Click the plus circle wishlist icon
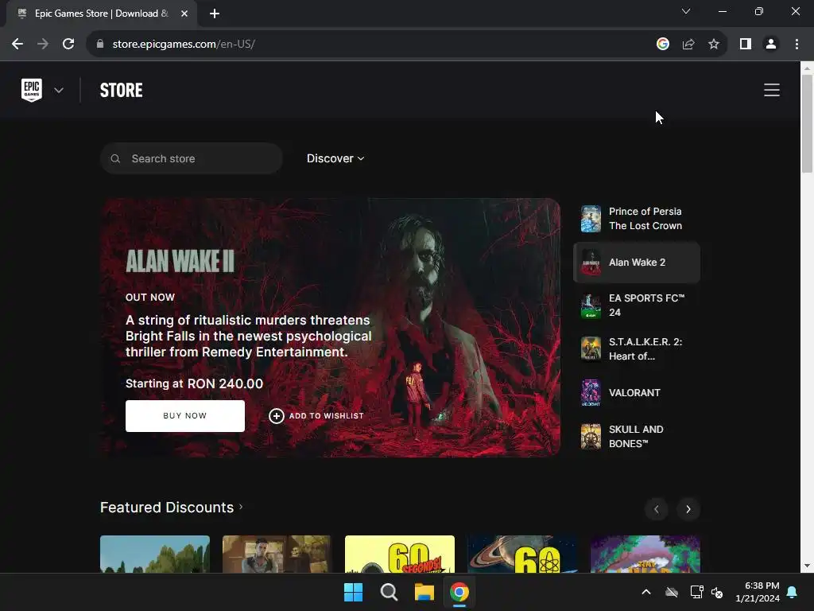Image resolution: width=814 pixels, height=611 pixels. pyautogui.click(x=276, y=415)
